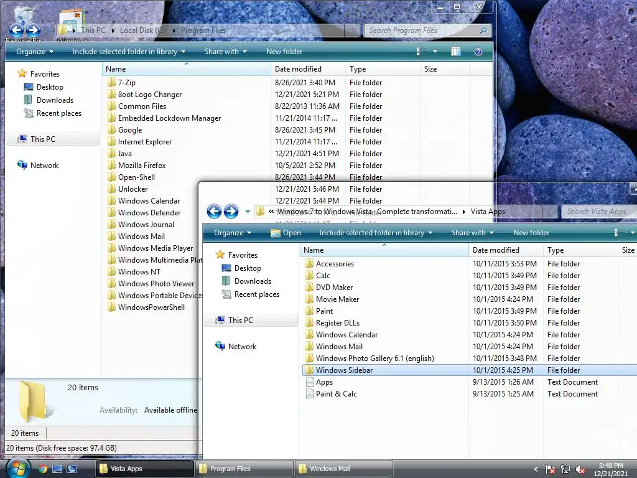Launch Chrome from taskbar quick launch
Image resolution: width=637 pixels, height=478 pixels.
(x=43, y=469)
